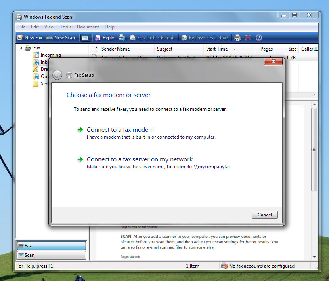Select the Sent Items folder icon in the tree
The image size is (329, 281).
[x=36, y=84]
